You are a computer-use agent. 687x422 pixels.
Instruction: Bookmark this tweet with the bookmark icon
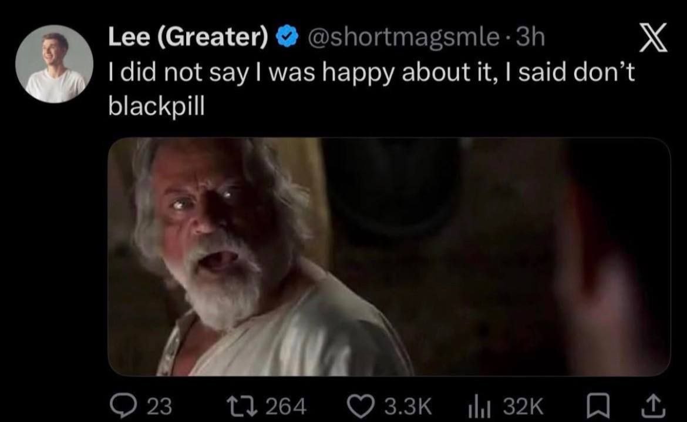point(598,406)
